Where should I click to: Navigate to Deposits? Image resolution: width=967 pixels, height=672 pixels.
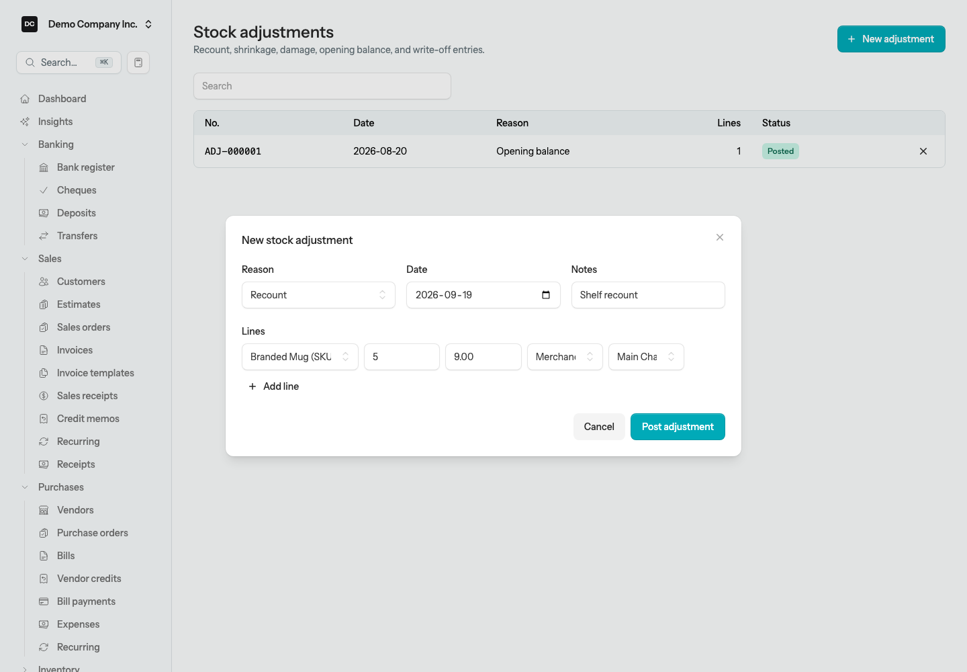[76, 213]
